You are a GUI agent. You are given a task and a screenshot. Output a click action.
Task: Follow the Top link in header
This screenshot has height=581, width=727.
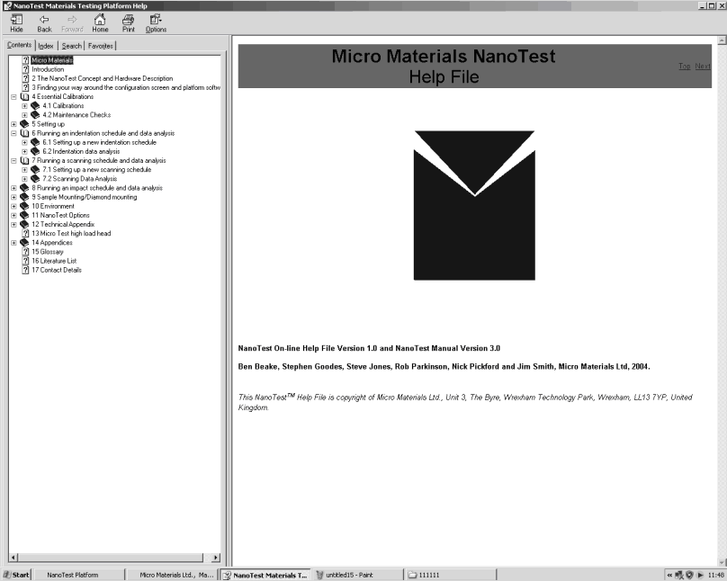[x=685, y=67]
